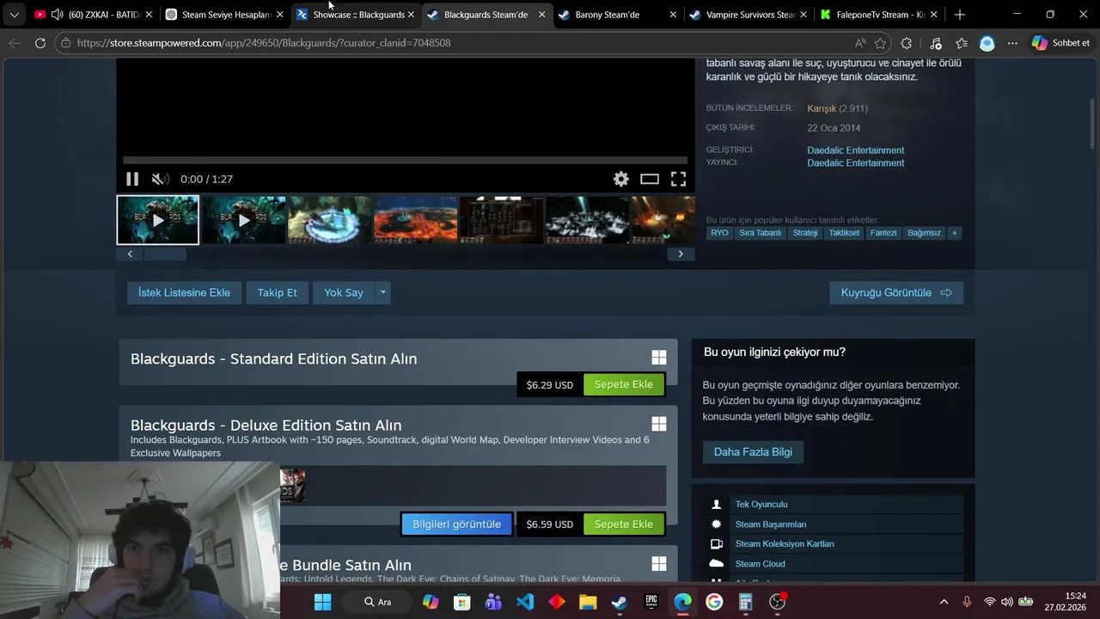Toggle Read Aloud in address bar
The height and width of the screenshot is (619, 1100).
[860, 43]
